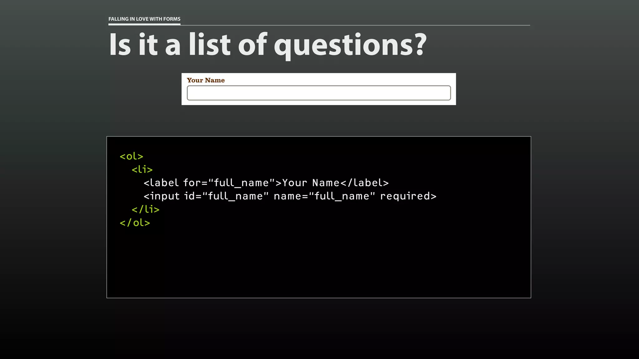The width and height of the screenshot is (639, 359).
Task: Click the 'Your Name' form label
Action: 206,80
